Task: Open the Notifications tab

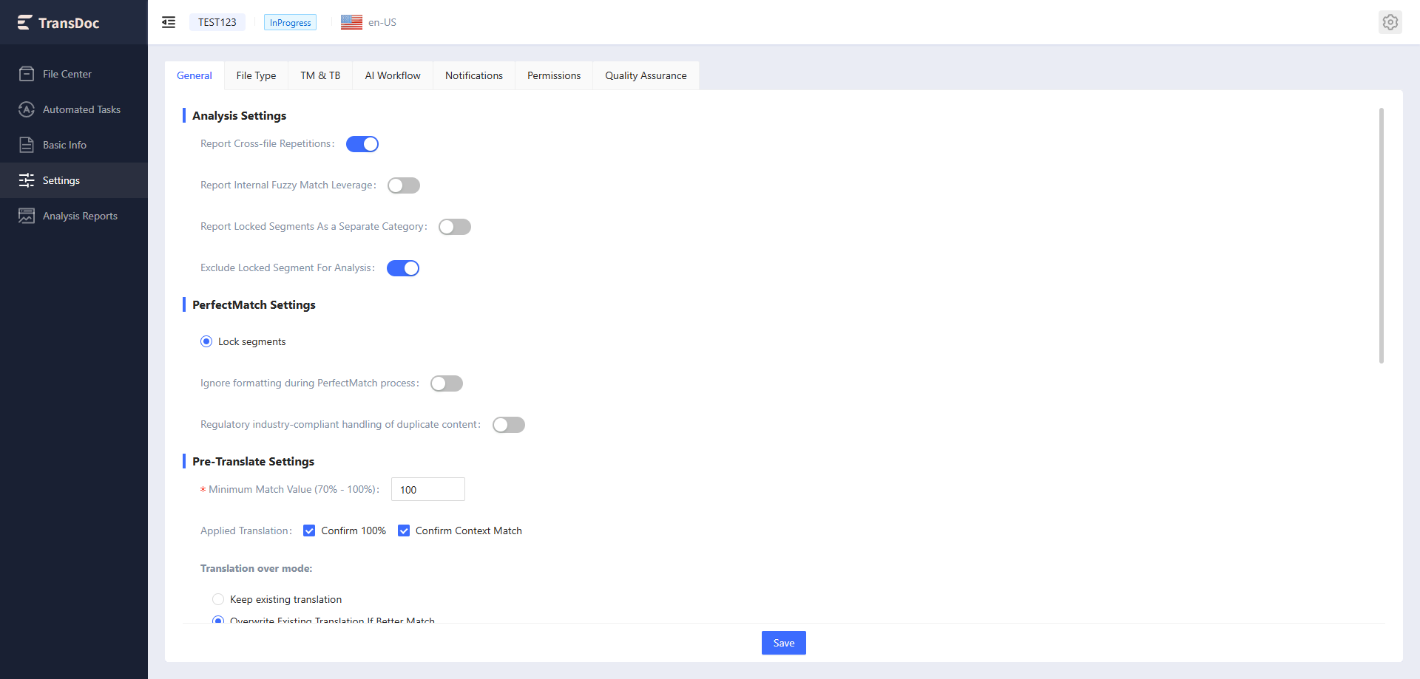Action: pos(474,75)
